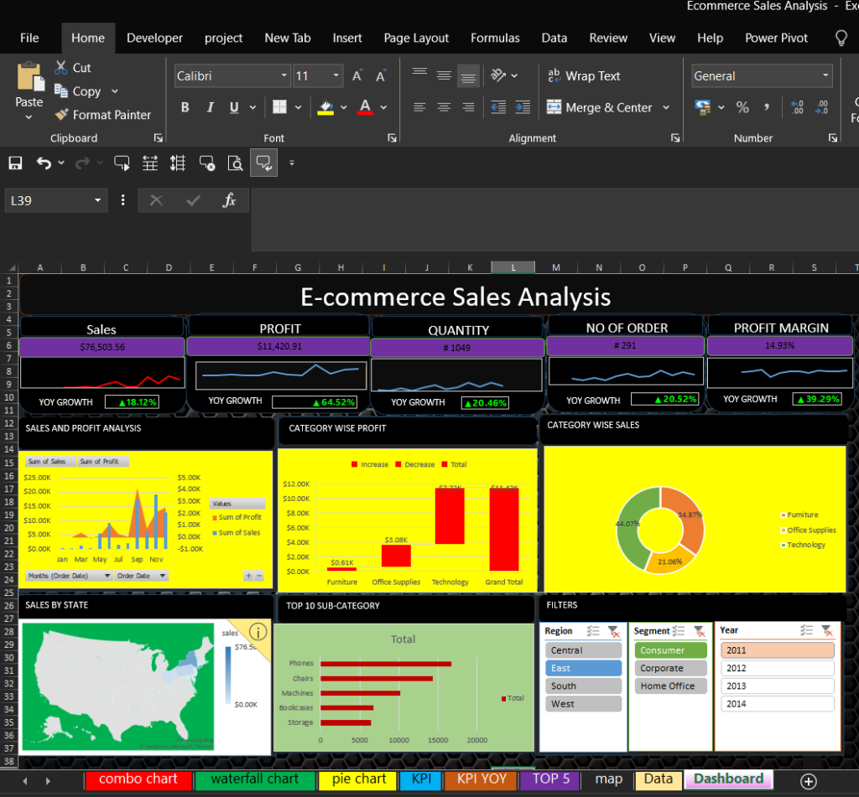859x797 pixels.
Task: Click the Tell Me lightbulb icon
Action: (x=841, y=38)
